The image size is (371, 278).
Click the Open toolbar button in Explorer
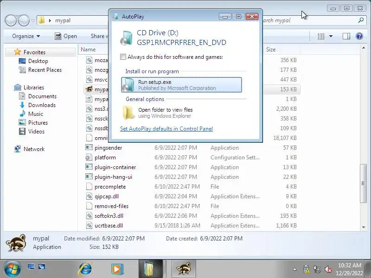(x=66, y=36)
